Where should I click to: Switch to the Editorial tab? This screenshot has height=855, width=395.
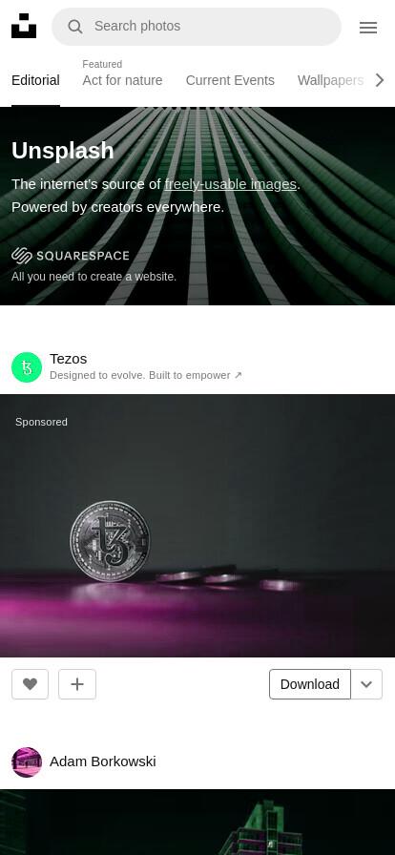35,81
